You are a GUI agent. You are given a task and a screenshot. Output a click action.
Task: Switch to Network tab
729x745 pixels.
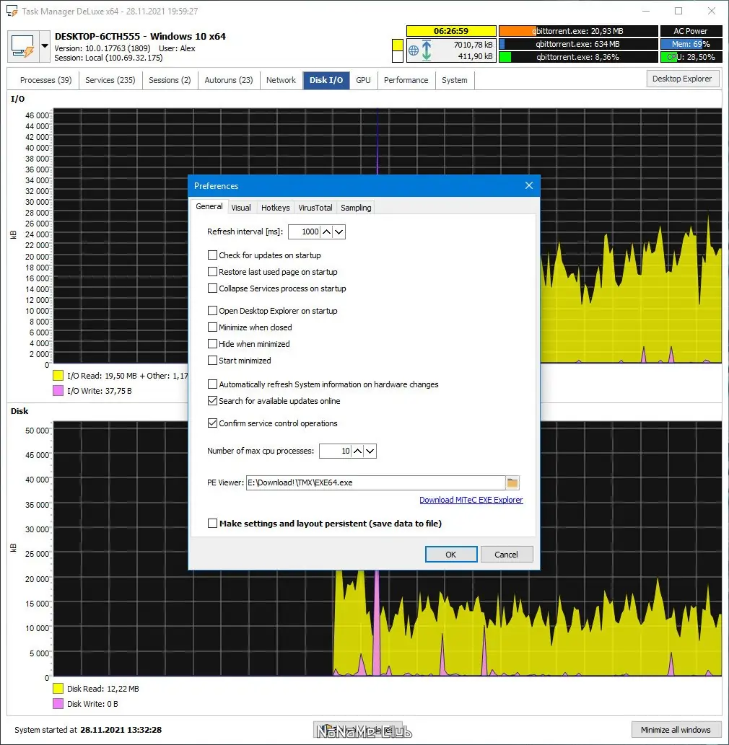pos(281,80)
